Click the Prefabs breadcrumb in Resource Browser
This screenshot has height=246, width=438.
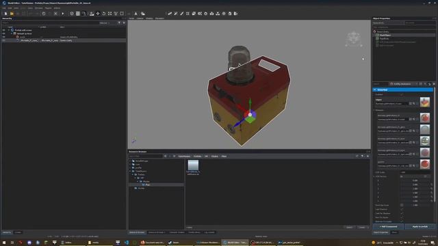[198, 156]
